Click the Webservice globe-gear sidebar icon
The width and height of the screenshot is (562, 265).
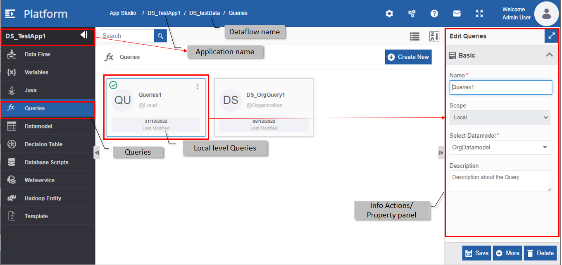click(12, 180)
